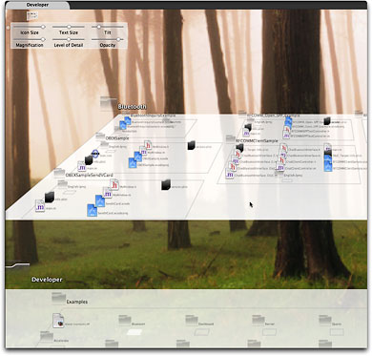Adjust the Opacity slider
This screenshot has height=356, width=372.
click(x=108, y=39)
